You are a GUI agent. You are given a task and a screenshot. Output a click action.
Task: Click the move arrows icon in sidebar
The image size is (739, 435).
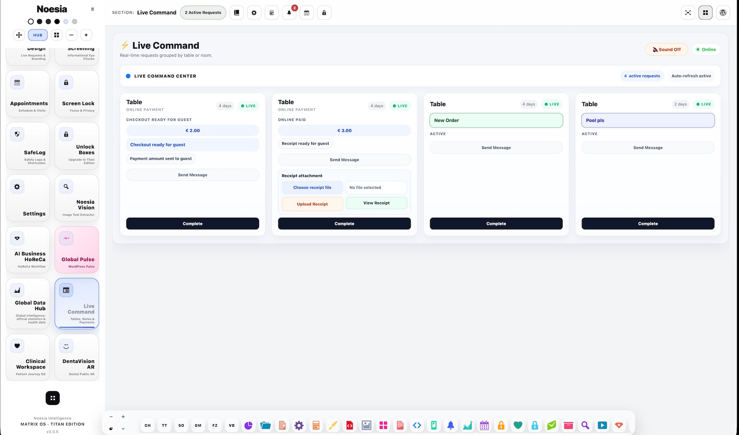click(19, 35)
